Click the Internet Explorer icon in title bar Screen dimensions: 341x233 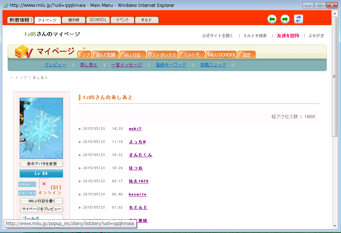(x=5, y=5)
